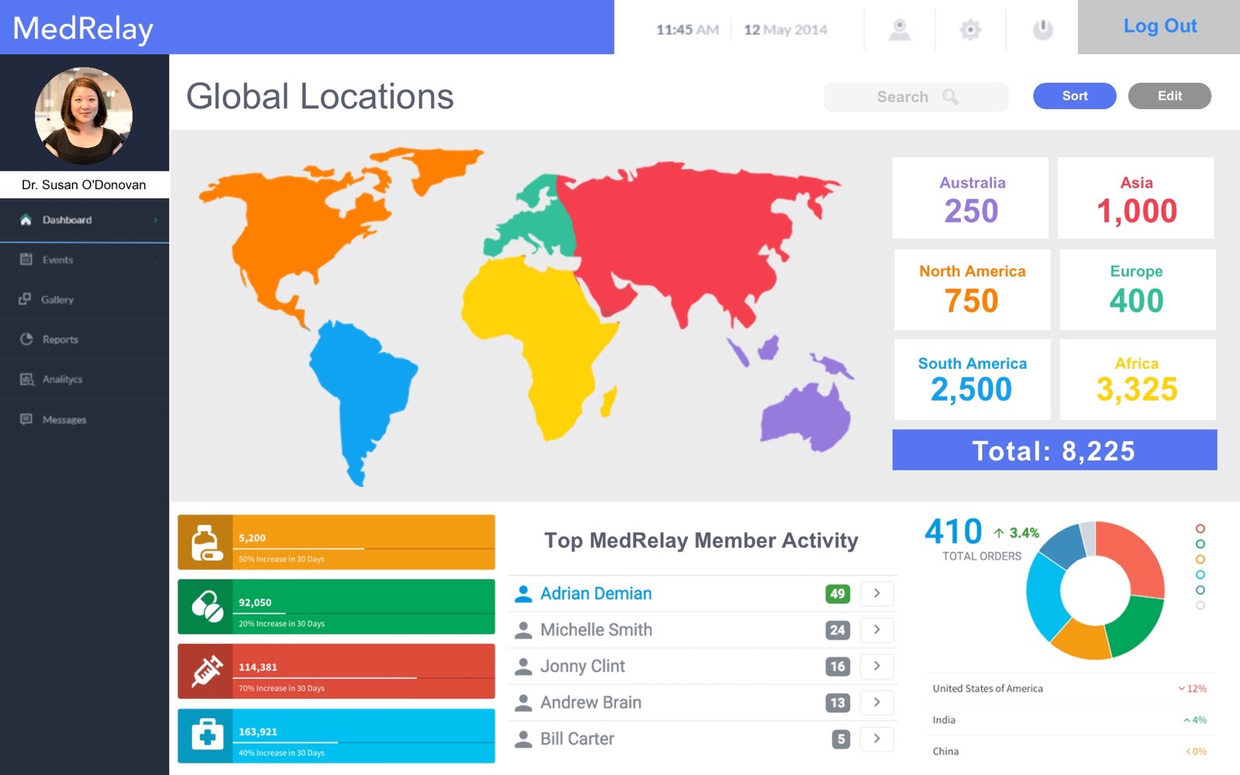Open Messages in the sidebar

[x=84, y=419]
